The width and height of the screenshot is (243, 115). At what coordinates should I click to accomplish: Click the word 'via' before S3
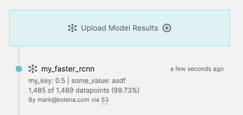coord(95,100)
